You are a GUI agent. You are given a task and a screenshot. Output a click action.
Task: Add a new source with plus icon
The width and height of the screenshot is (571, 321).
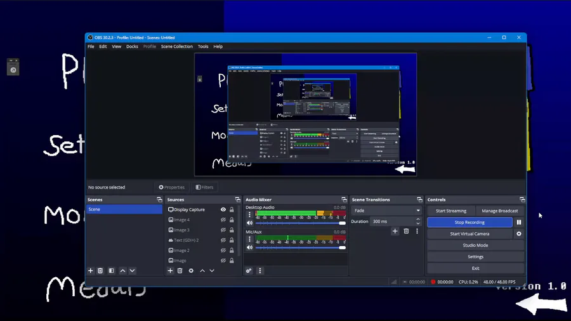click(x=170, y=271)
